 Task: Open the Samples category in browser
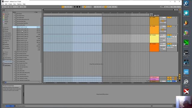tap(7, 44)
